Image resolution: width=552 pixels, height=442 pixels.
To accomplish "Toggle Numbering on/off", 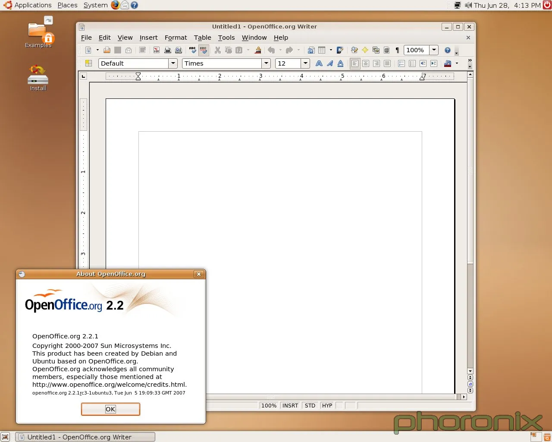I will (401, 63).
